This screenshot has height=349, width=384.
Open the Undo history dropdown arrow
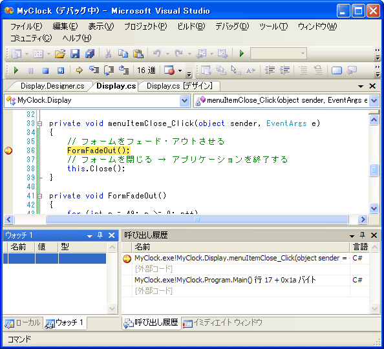(167, 54)
